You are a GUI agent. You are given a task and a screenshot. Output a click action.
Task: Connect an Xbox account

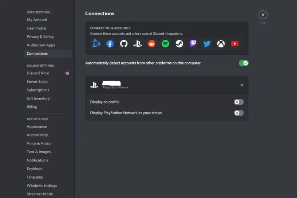pos(221,44)
